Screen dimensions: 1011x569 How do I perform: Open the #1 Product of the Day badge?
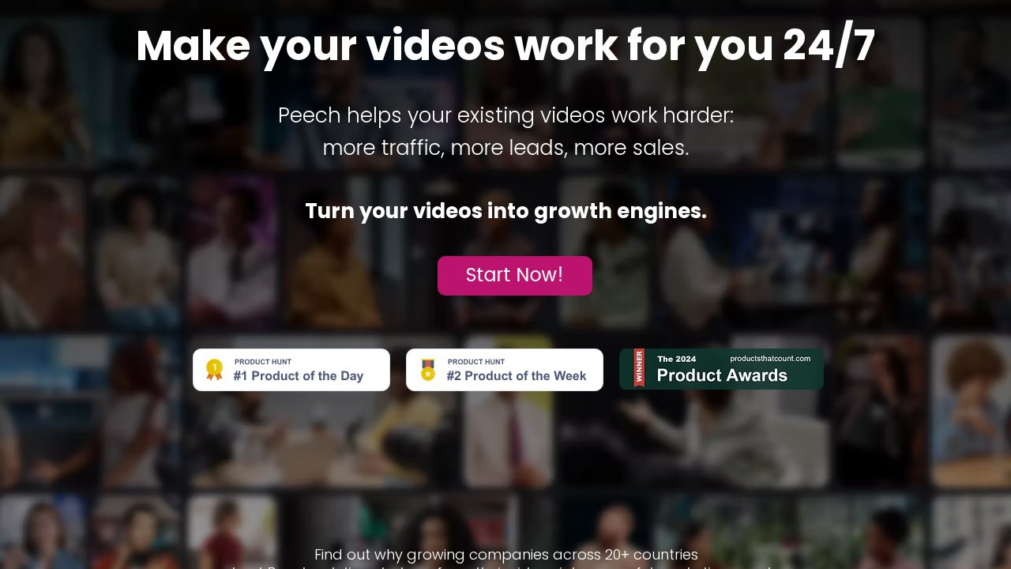coord(291,370)
